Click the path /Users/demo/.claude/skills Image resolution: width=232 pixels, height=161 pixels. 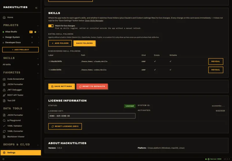pos(94,61)
